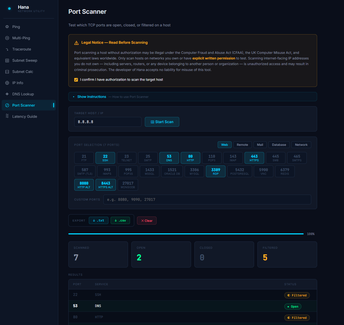Image resolution: width=344 pixels, height=325 pixels.
Task: Enable port 5432 PostgreSQL
Action: coord(240,171)
